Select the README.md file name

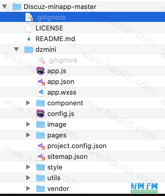[55, 39]
